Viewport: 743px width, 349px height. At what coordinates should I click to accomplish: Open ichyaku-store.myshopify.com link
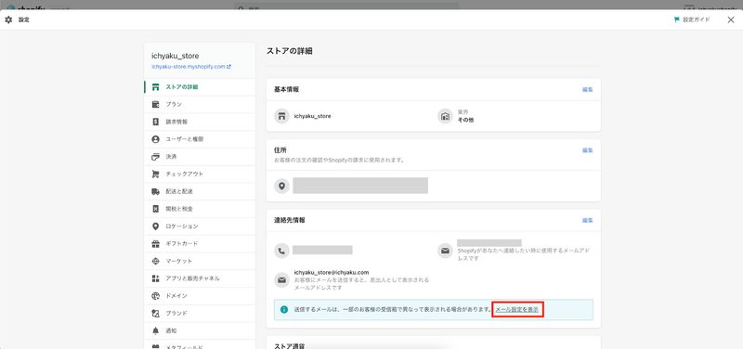click(x=189, y=67)
